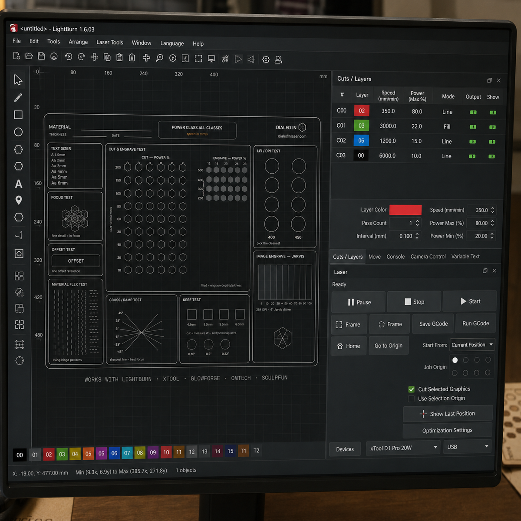Click the Save GCode button
Viewport: 521px width, 521px height.
tap(433, 324)
